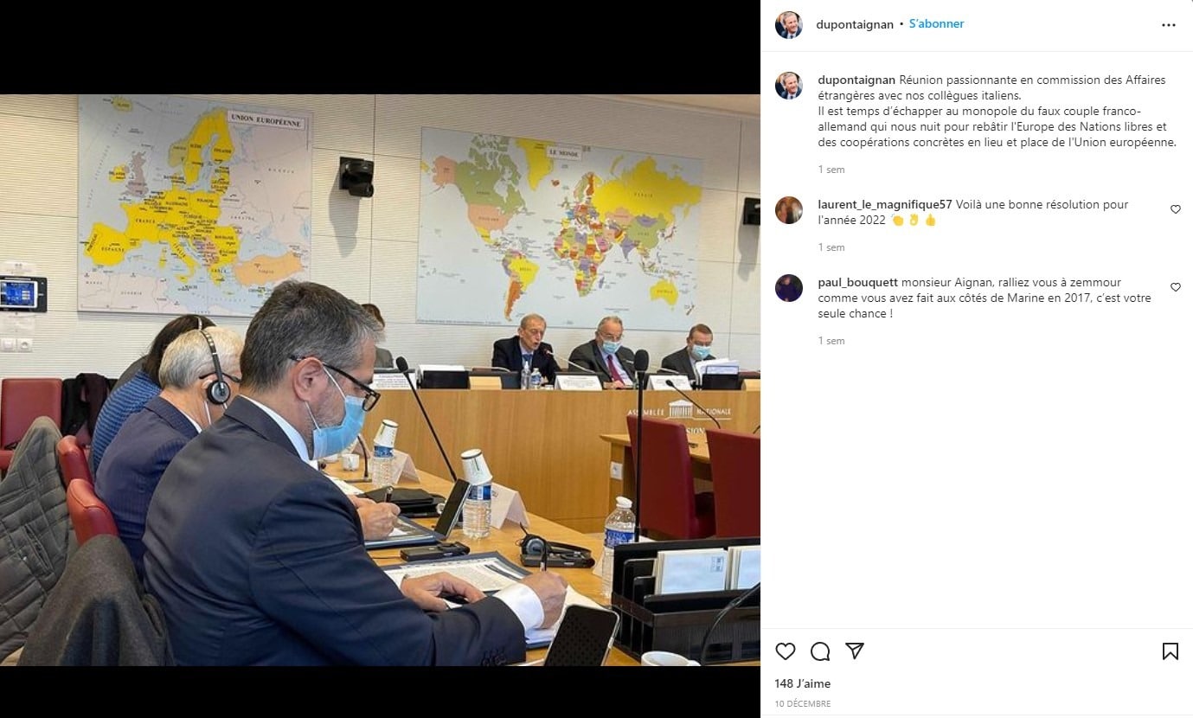Share post via paper plane icon
Viewport: 1193px width, 718px height.
coord(855,651)
